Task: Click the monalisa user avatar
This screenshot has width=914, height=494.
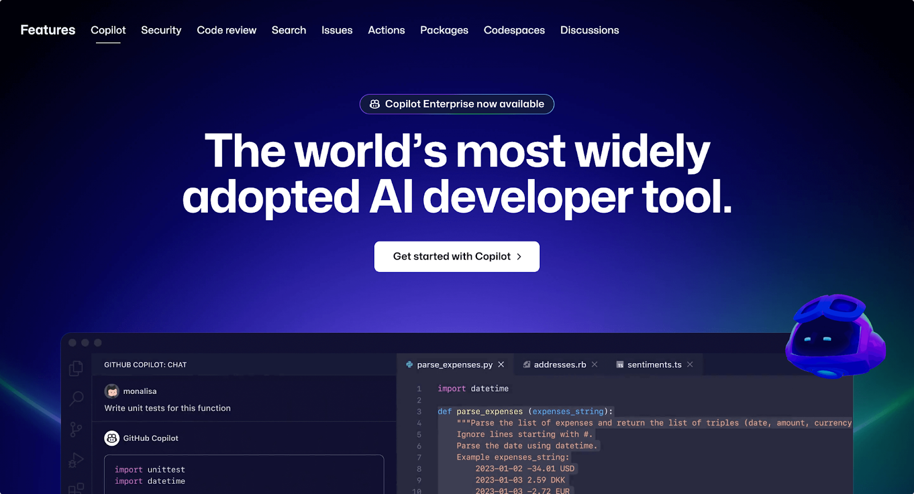Action: tap(112, 391)
